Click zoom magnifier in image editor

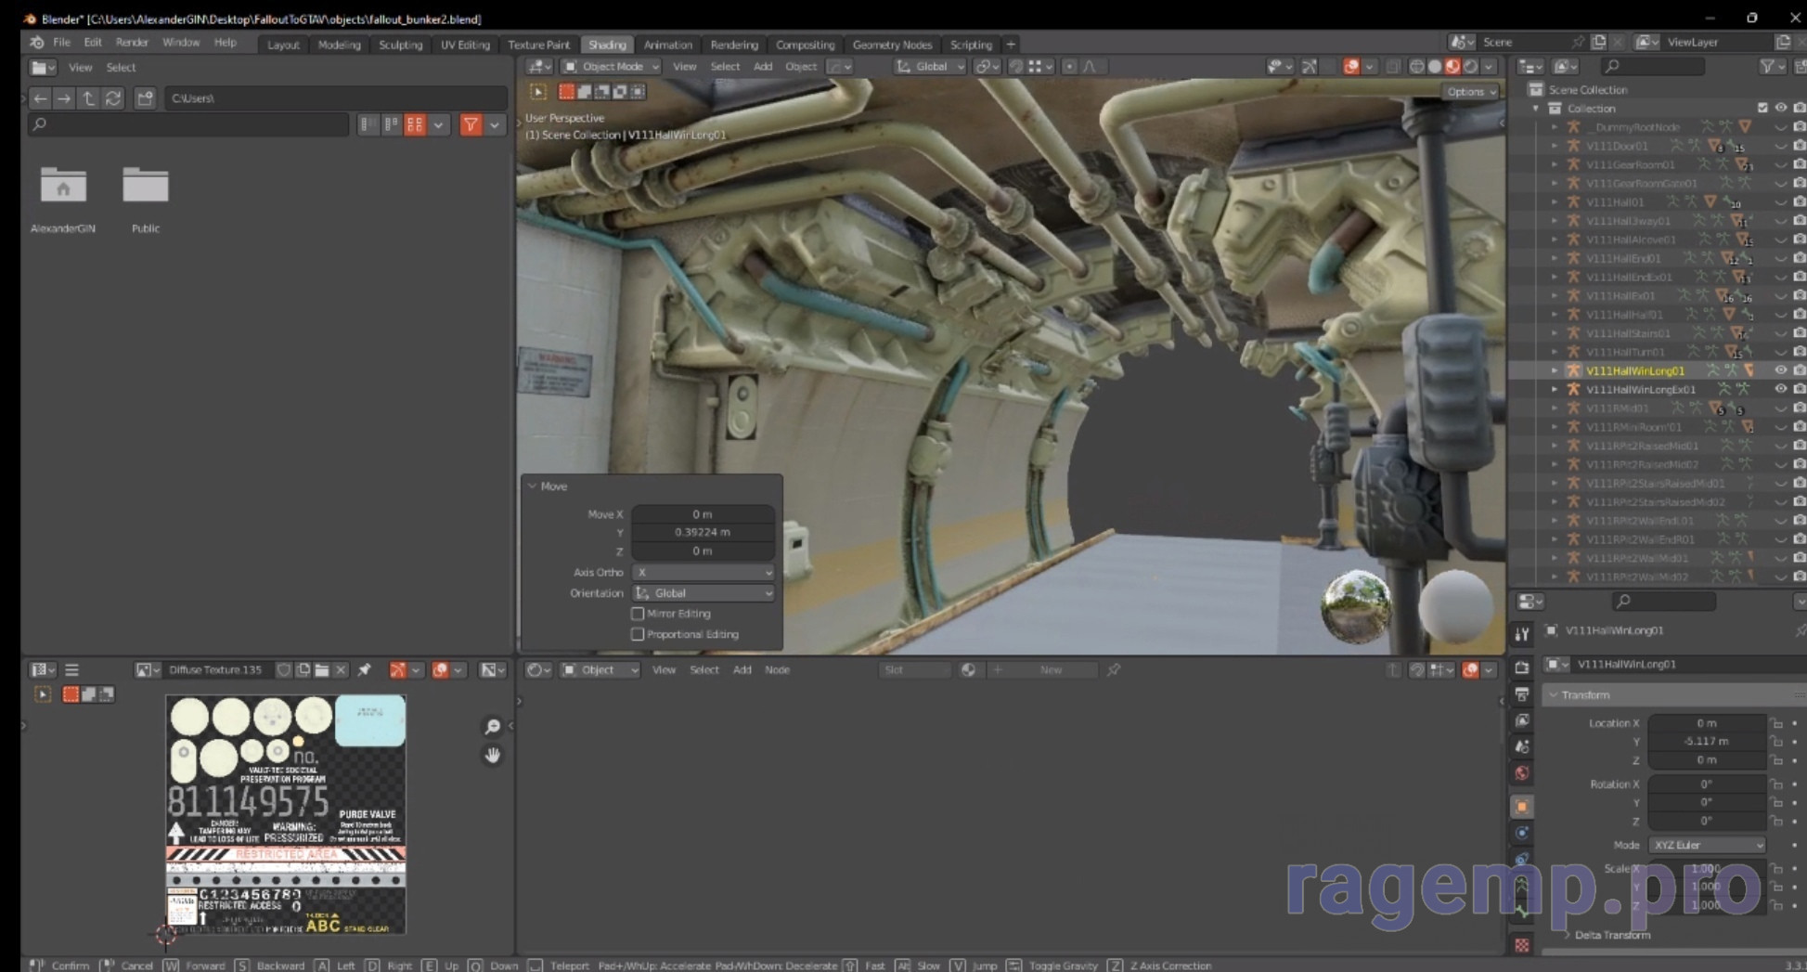tap(493, 726)
